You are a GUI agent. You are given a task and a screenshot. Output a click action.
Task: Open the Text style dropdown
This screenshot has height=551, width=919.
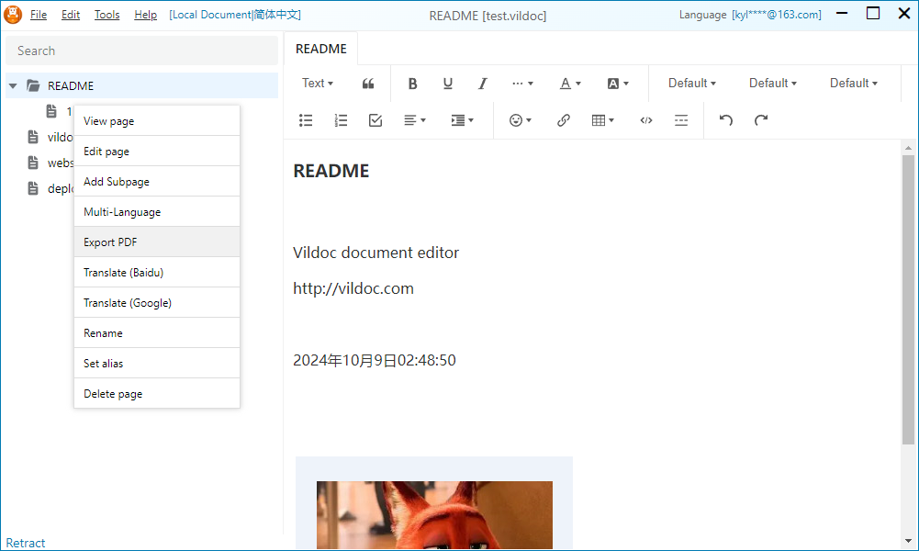pos(318,84)
